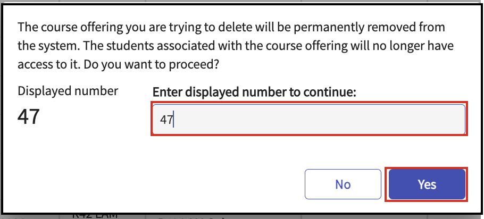
Task: Cancel deletion with the No button
Action: click(343, 184)
